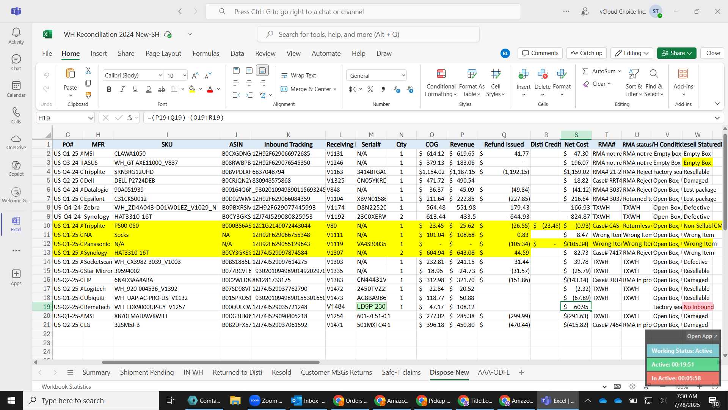
Task: Open the Insert ribbon tab
Action: pos(99,54)
